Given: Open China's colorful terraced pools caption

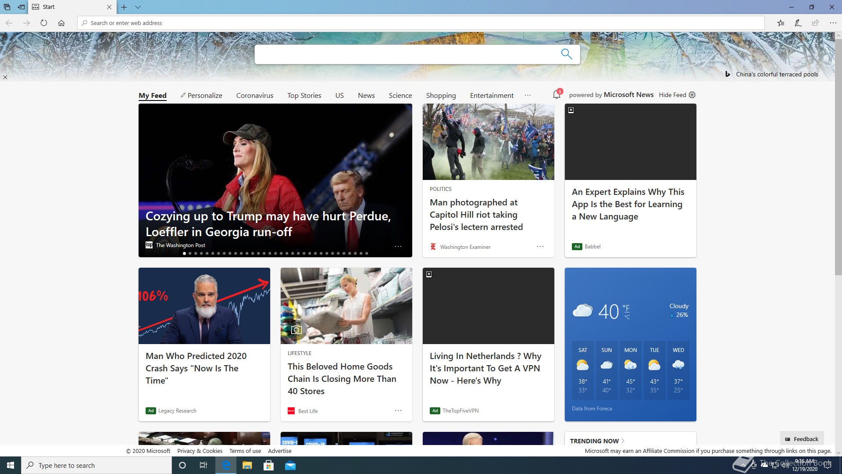Looking at the screenshot, I should pyautogui.click(x=777, y=74).
